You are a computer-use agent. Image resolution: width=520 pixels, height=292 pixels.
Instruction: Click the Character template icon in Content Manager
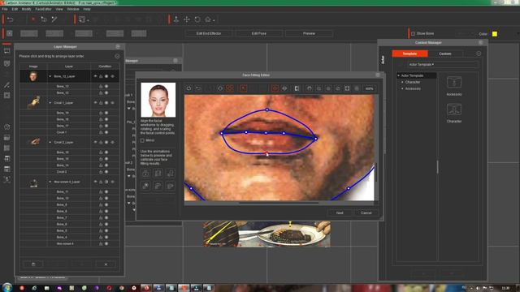(x=454, y=109)
